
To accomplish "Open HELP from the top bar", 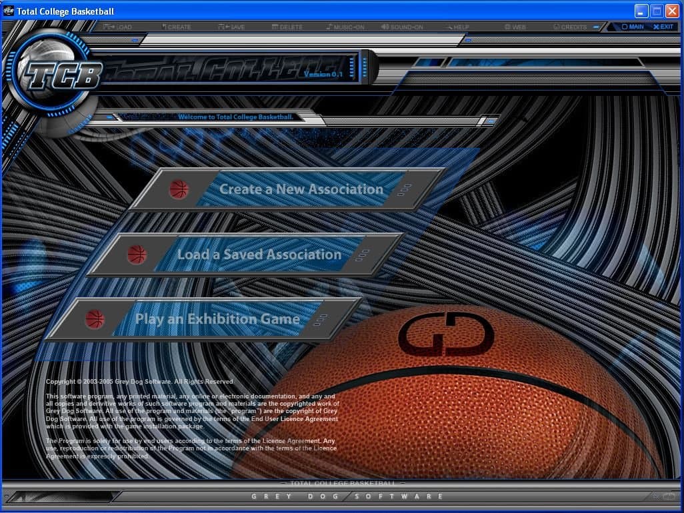I will point(457,27).
